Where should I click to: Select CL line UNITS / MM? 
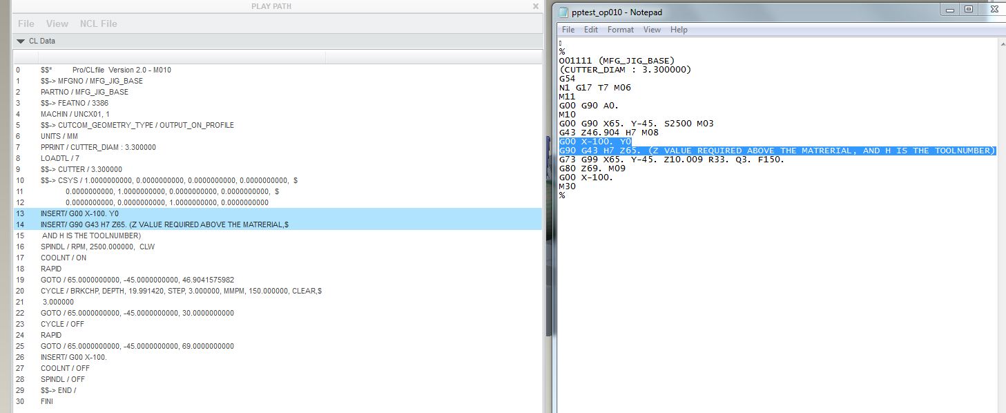[278, 136]
